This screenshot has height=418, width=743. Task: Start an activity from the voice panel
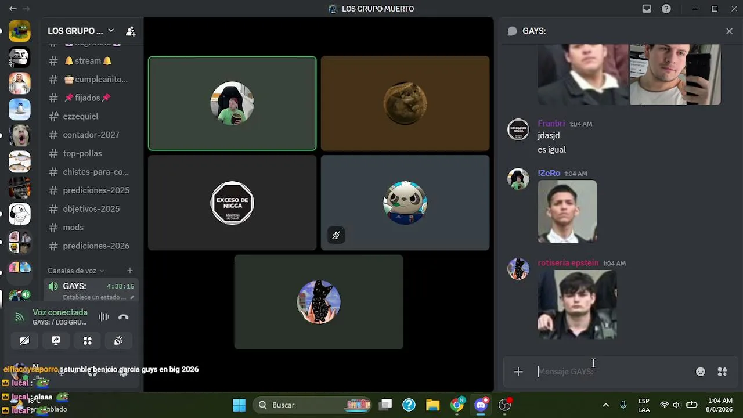(88, 341)
